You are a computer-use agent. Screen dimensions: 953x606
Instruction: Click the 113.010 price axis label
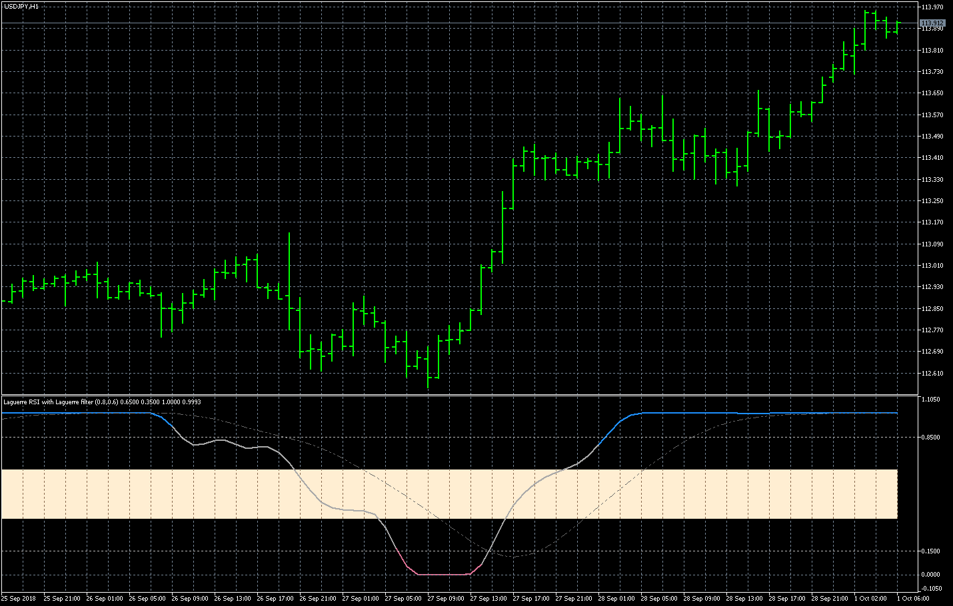click(x=932, y=266)
